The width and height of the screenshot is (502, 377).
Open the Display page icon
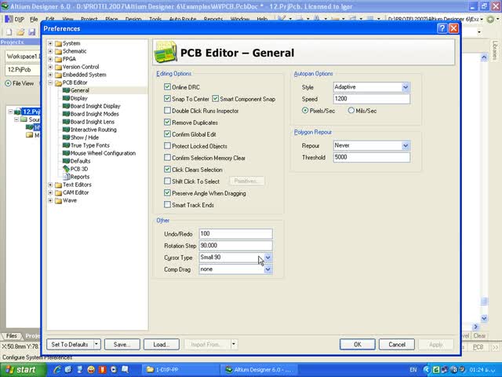(66, 98)
